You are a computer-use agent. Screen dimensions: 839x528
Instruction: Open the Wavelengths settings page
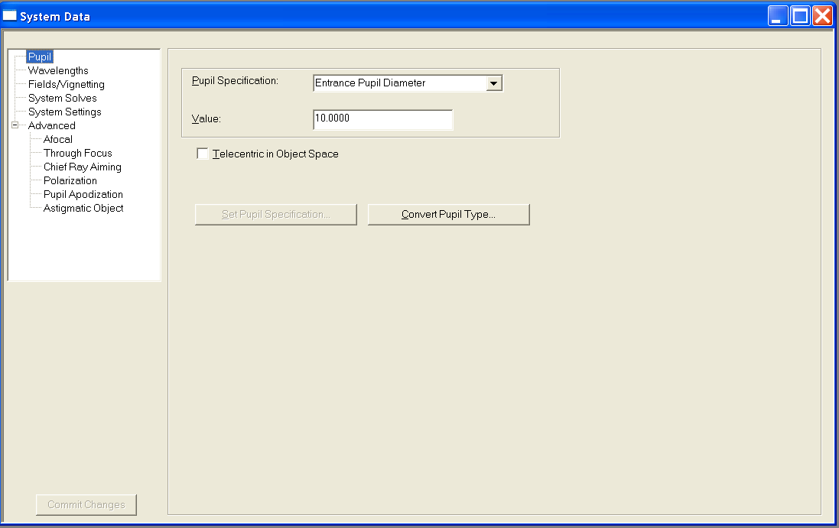(58, 71)
